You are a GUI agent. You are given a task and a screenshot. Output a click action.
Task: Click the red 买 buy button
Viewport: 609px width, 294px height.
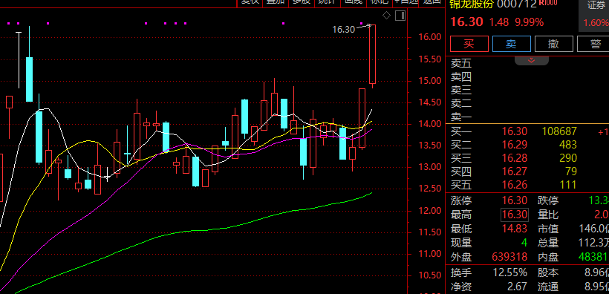tap(469, 44)
